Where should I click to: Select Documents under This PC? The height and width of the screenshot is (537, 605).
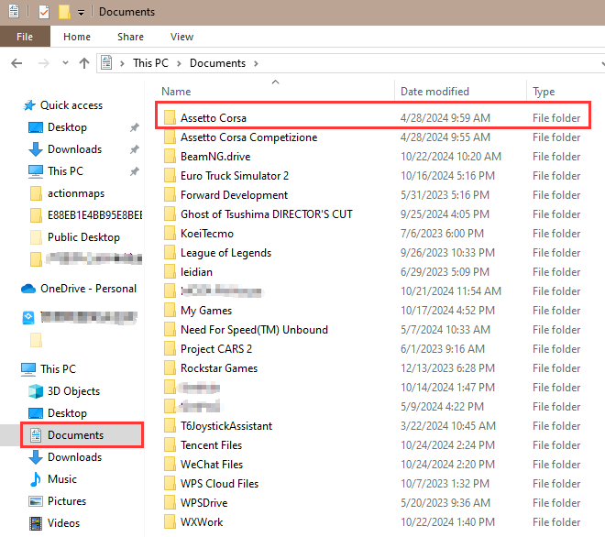[x=75, y=435]
